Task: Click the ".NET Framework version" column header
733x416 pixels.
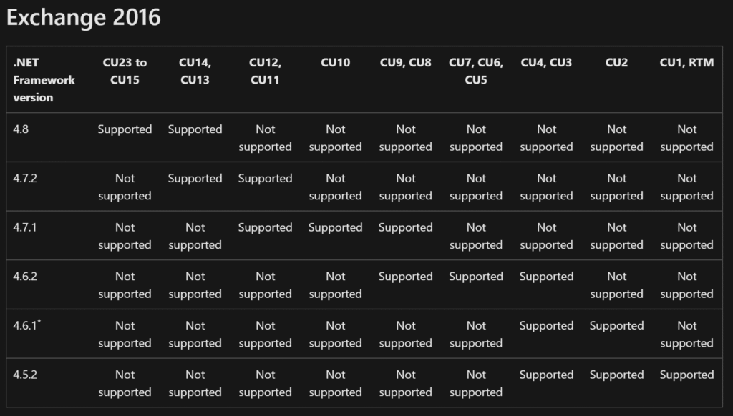Action: 44,80
